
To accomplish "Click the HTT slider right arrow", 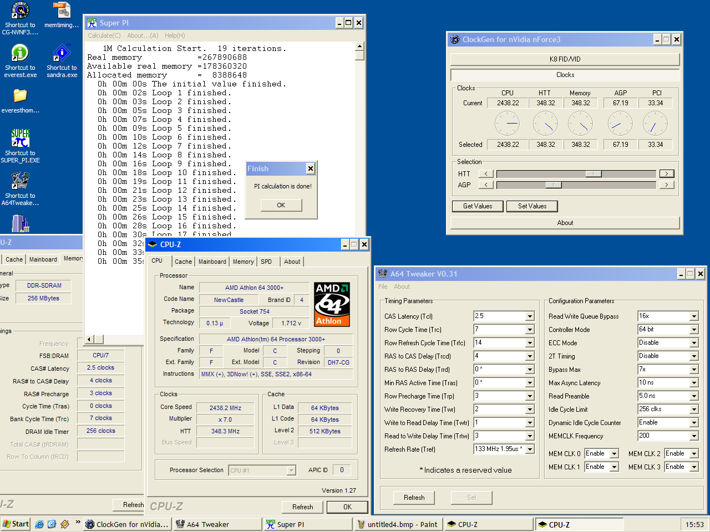I will [667, 173].
